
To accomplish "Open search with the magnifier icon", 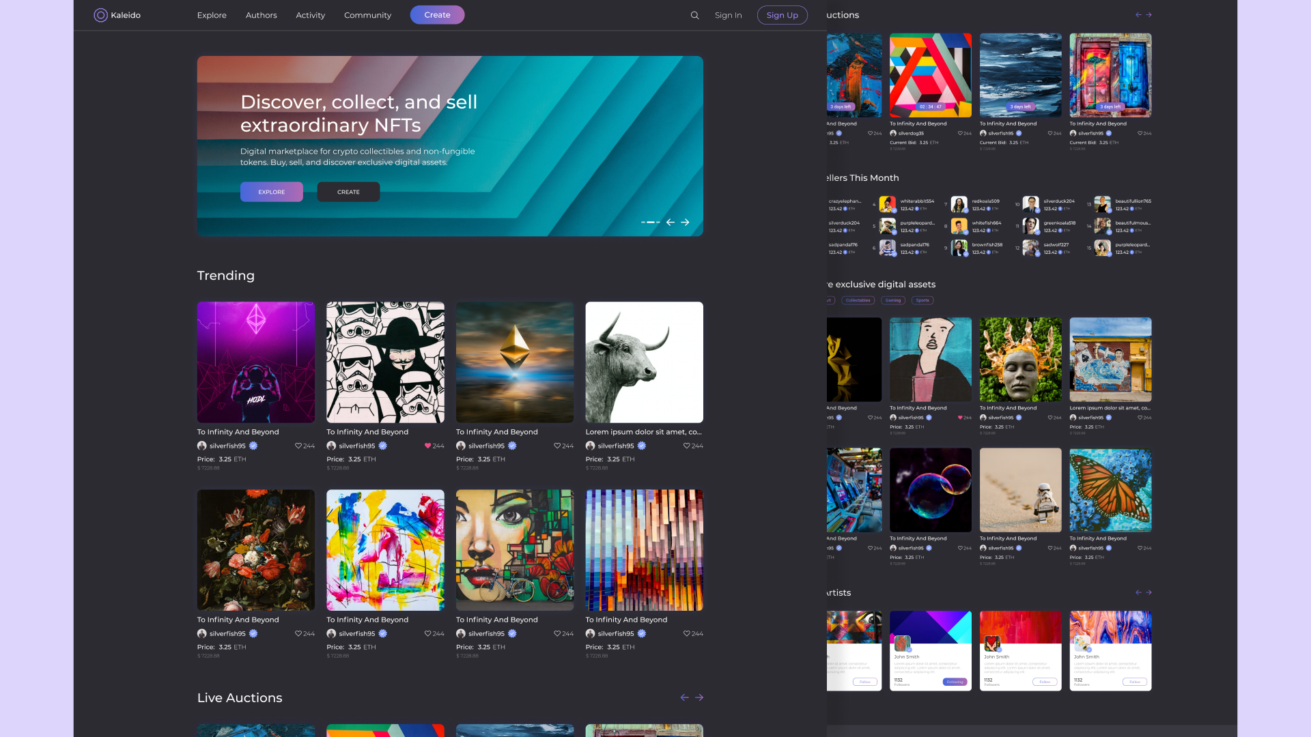I will [x=694, y=15].
